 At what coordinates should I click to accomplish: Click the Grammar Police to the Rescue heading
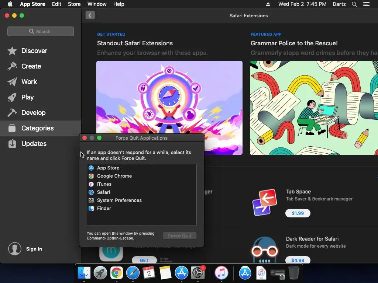(294, 43)
